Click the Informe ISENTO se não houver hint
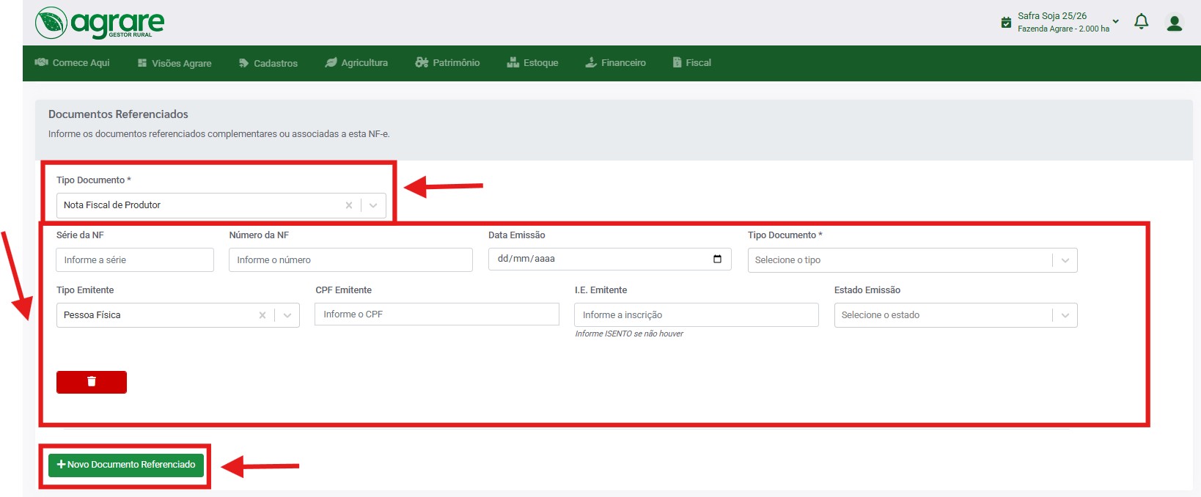This screenshot has width=1201, height=497. (x=629, y=334)
